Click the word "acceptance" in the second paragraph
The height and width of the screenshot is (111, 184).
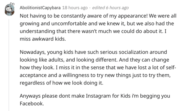pyautogui.click(x=33, y=76)
